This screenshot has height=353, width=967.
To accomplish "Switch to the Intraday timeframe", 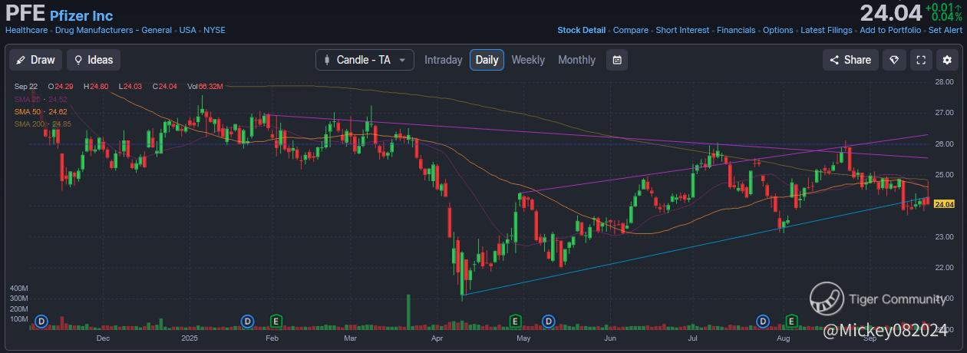I will (x=444, y=60).
